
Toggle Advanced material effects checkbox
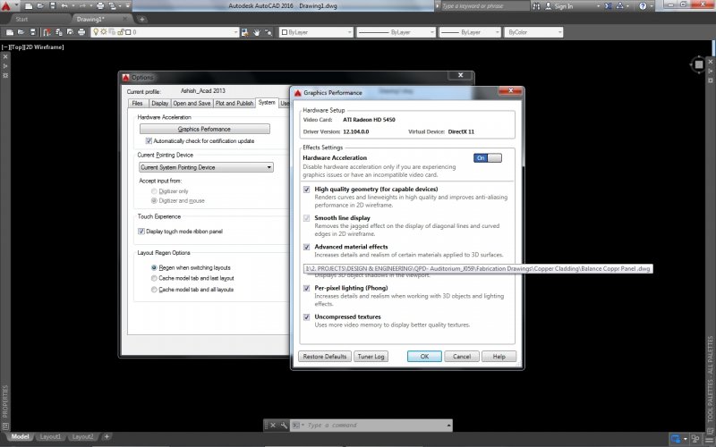tap(307, 247)
